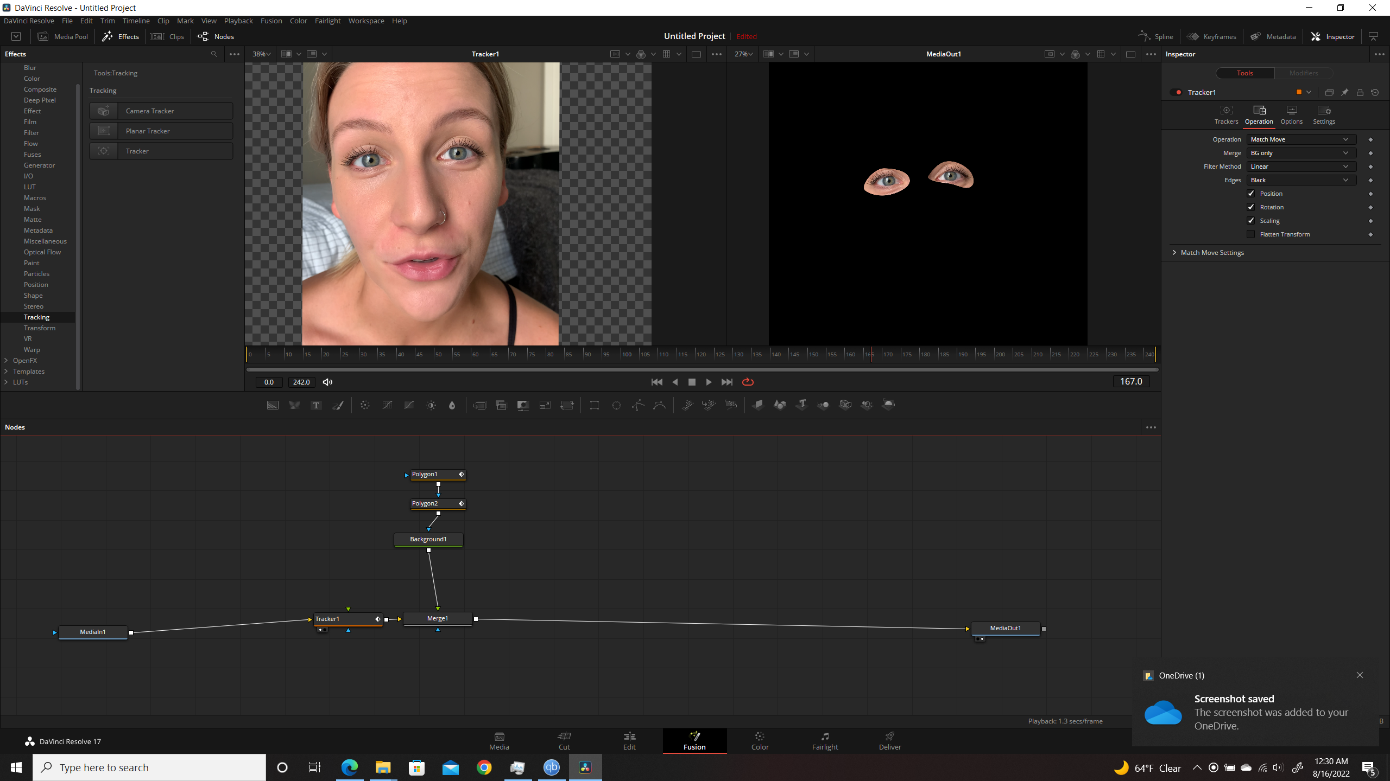Add a Merge node from toolbar

[x=479, y=405]
